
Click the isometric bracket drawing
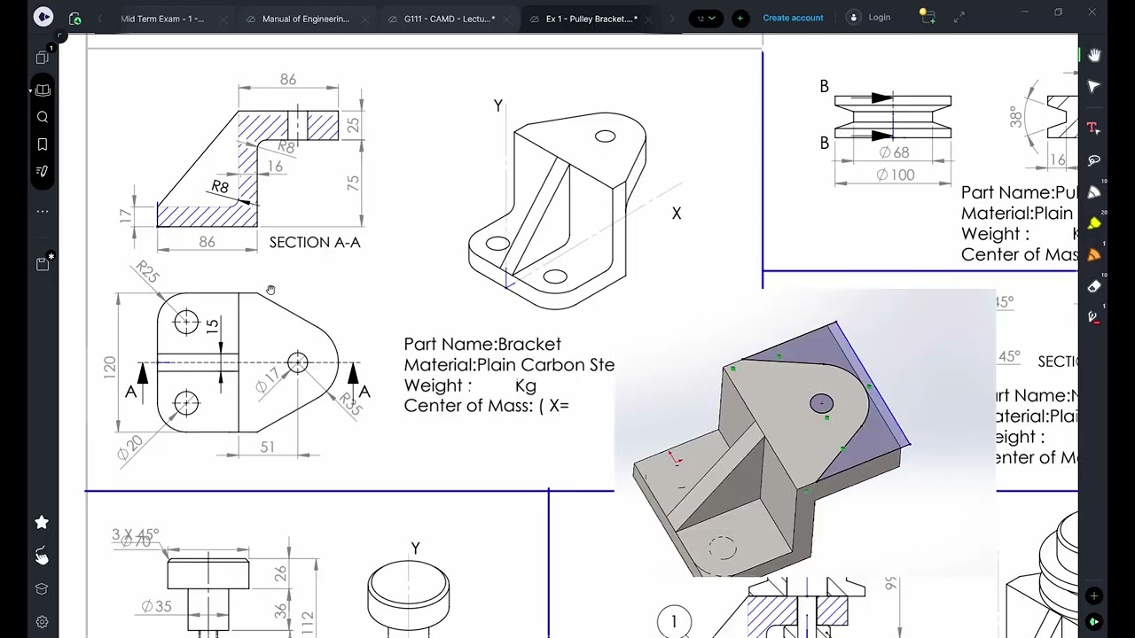(558, 211)
